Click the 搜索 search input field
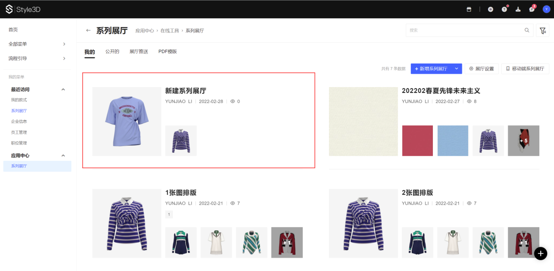 click(x=465, y=30)
